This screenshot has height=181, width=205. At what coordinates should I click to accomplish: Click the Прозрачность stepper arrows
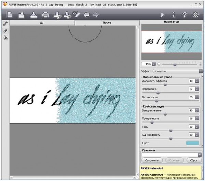pyautogui.click(x=197, y=118)
